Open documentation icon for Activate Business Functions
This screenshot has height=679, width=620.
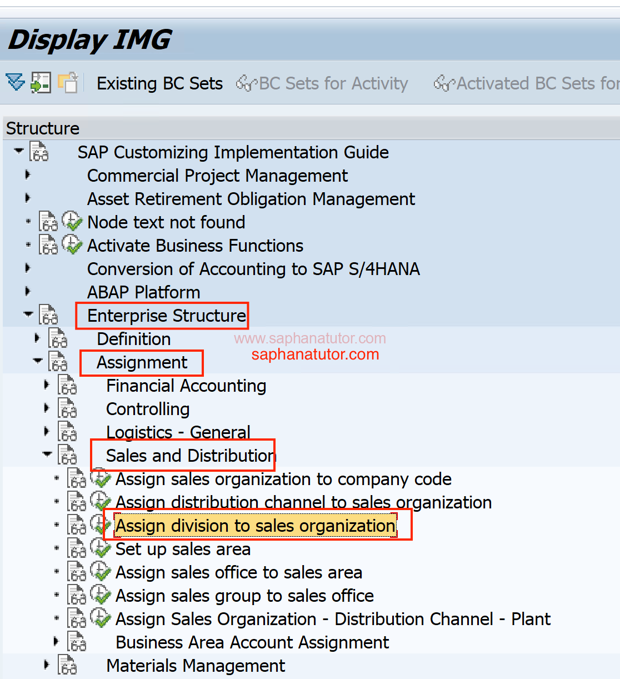pos(48,244)
